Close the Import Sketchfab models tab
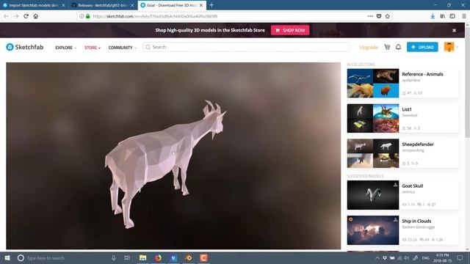The height and width of the screenshot is (264, 470). tap(63, 5)
